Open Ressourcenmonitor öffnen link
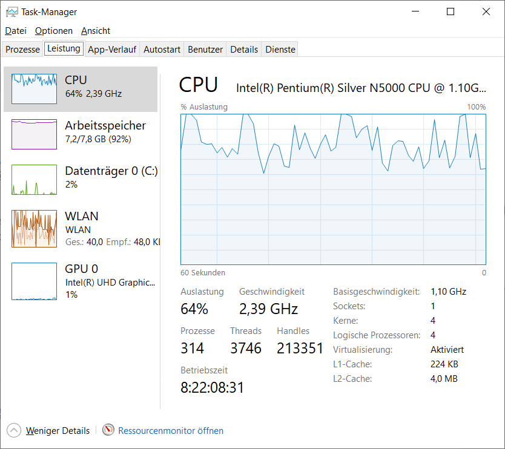 click(171, 431)
